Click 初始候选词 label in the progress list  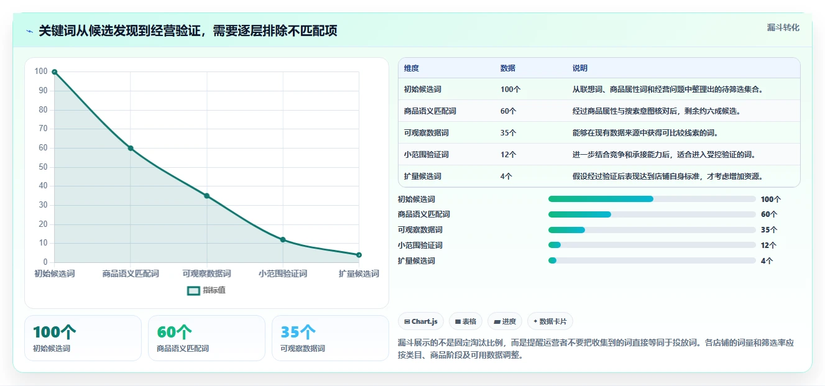click(417, 200)
